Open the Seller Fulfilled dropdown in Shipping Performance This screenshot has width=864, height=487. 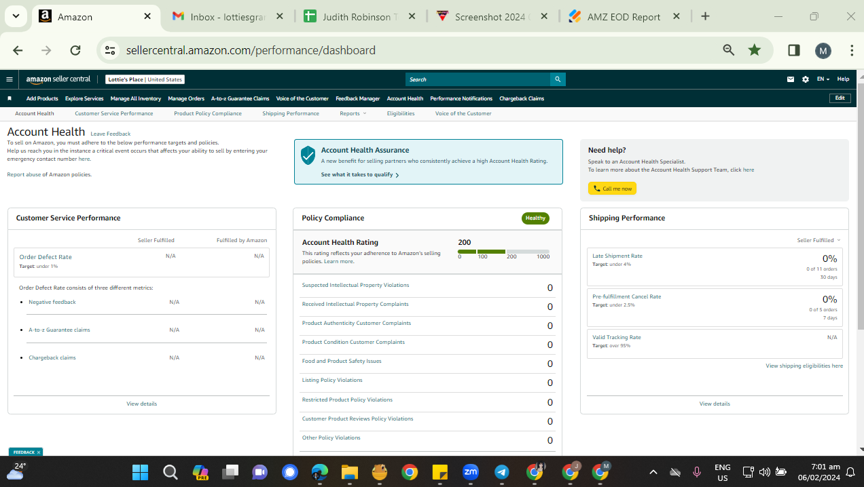[x=818, y=240]
